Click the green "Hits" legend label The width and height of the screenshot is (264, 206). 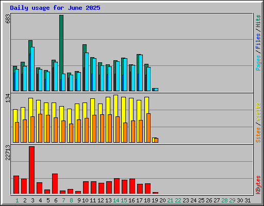258,21
